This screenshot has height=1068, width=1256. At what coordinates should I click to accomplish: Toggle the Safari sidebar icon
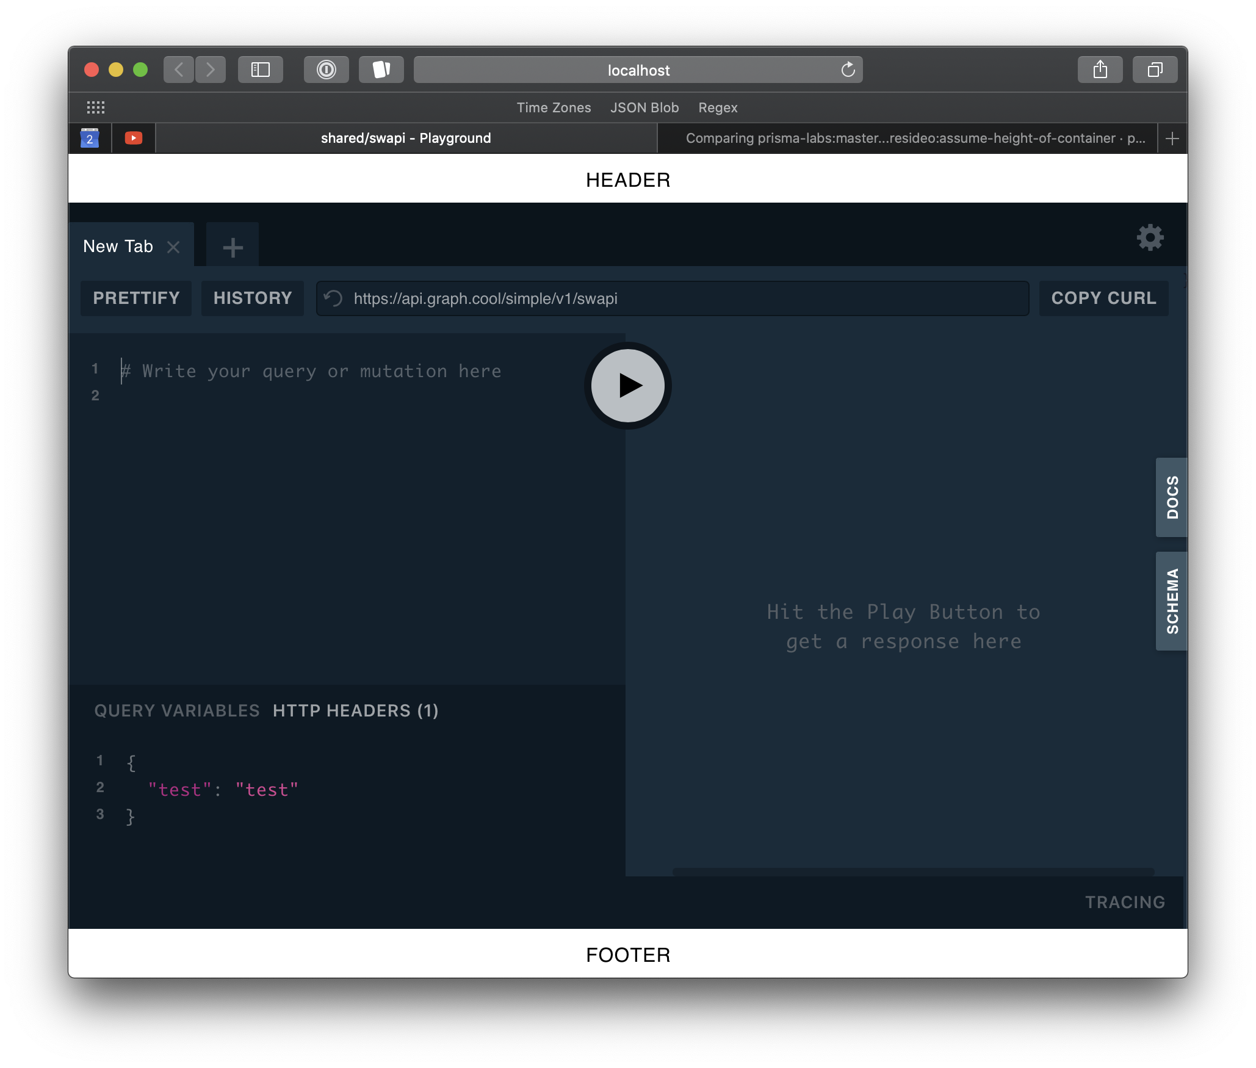[261, 70]
